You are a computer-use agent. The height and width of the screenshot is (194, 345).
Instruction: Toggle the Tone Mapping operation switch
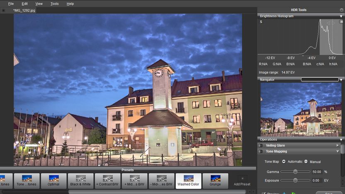click(x=260, y=151)
